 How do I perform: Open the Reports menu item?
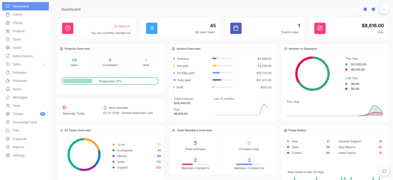[18, 147]
